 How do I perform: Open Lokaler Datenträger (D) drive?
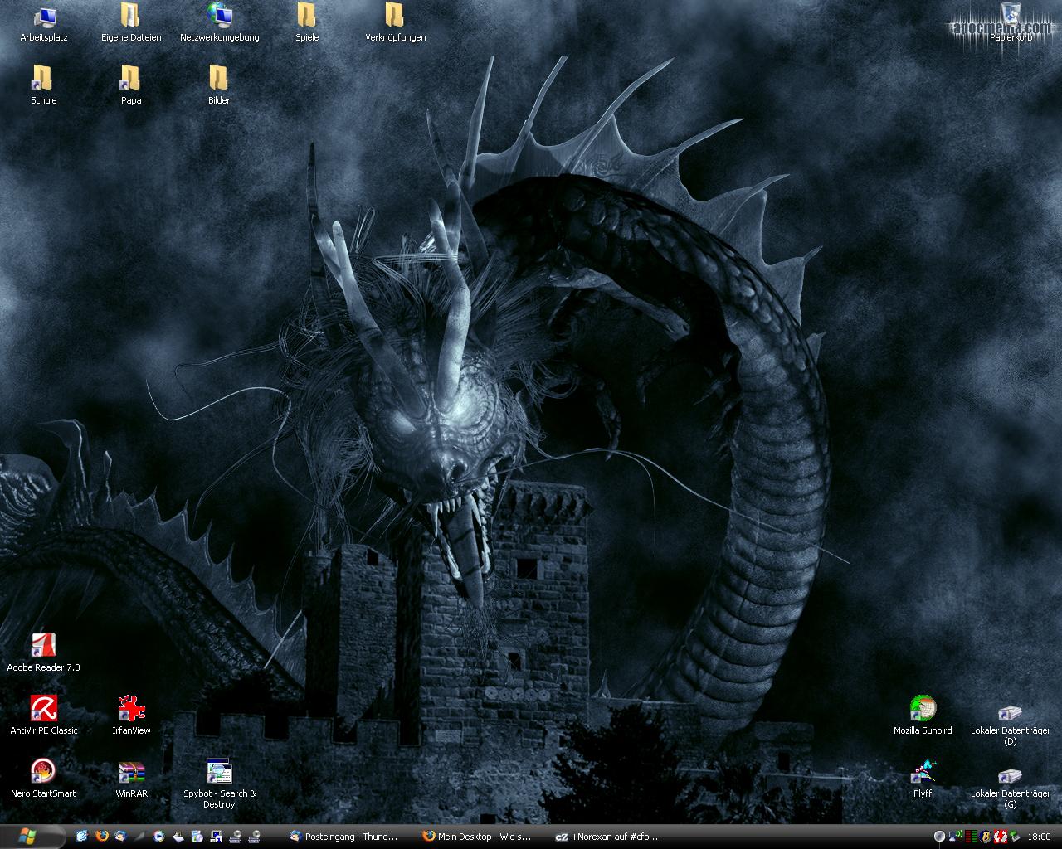coord(1010,713)
